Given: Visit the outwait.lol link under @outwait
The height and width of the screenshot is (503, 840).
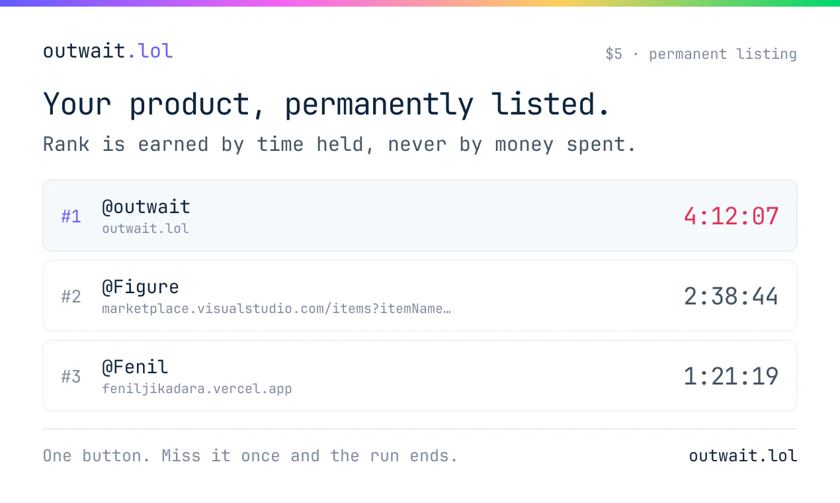Looking at the screenshot, I should coord(146,228).
